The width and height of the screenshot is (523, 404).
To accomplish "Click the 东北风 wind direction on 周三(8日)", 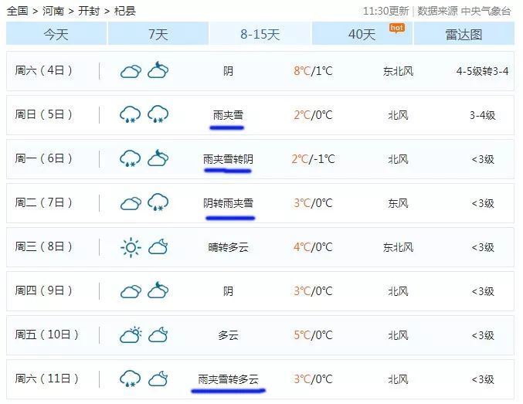I will point(398,247).
